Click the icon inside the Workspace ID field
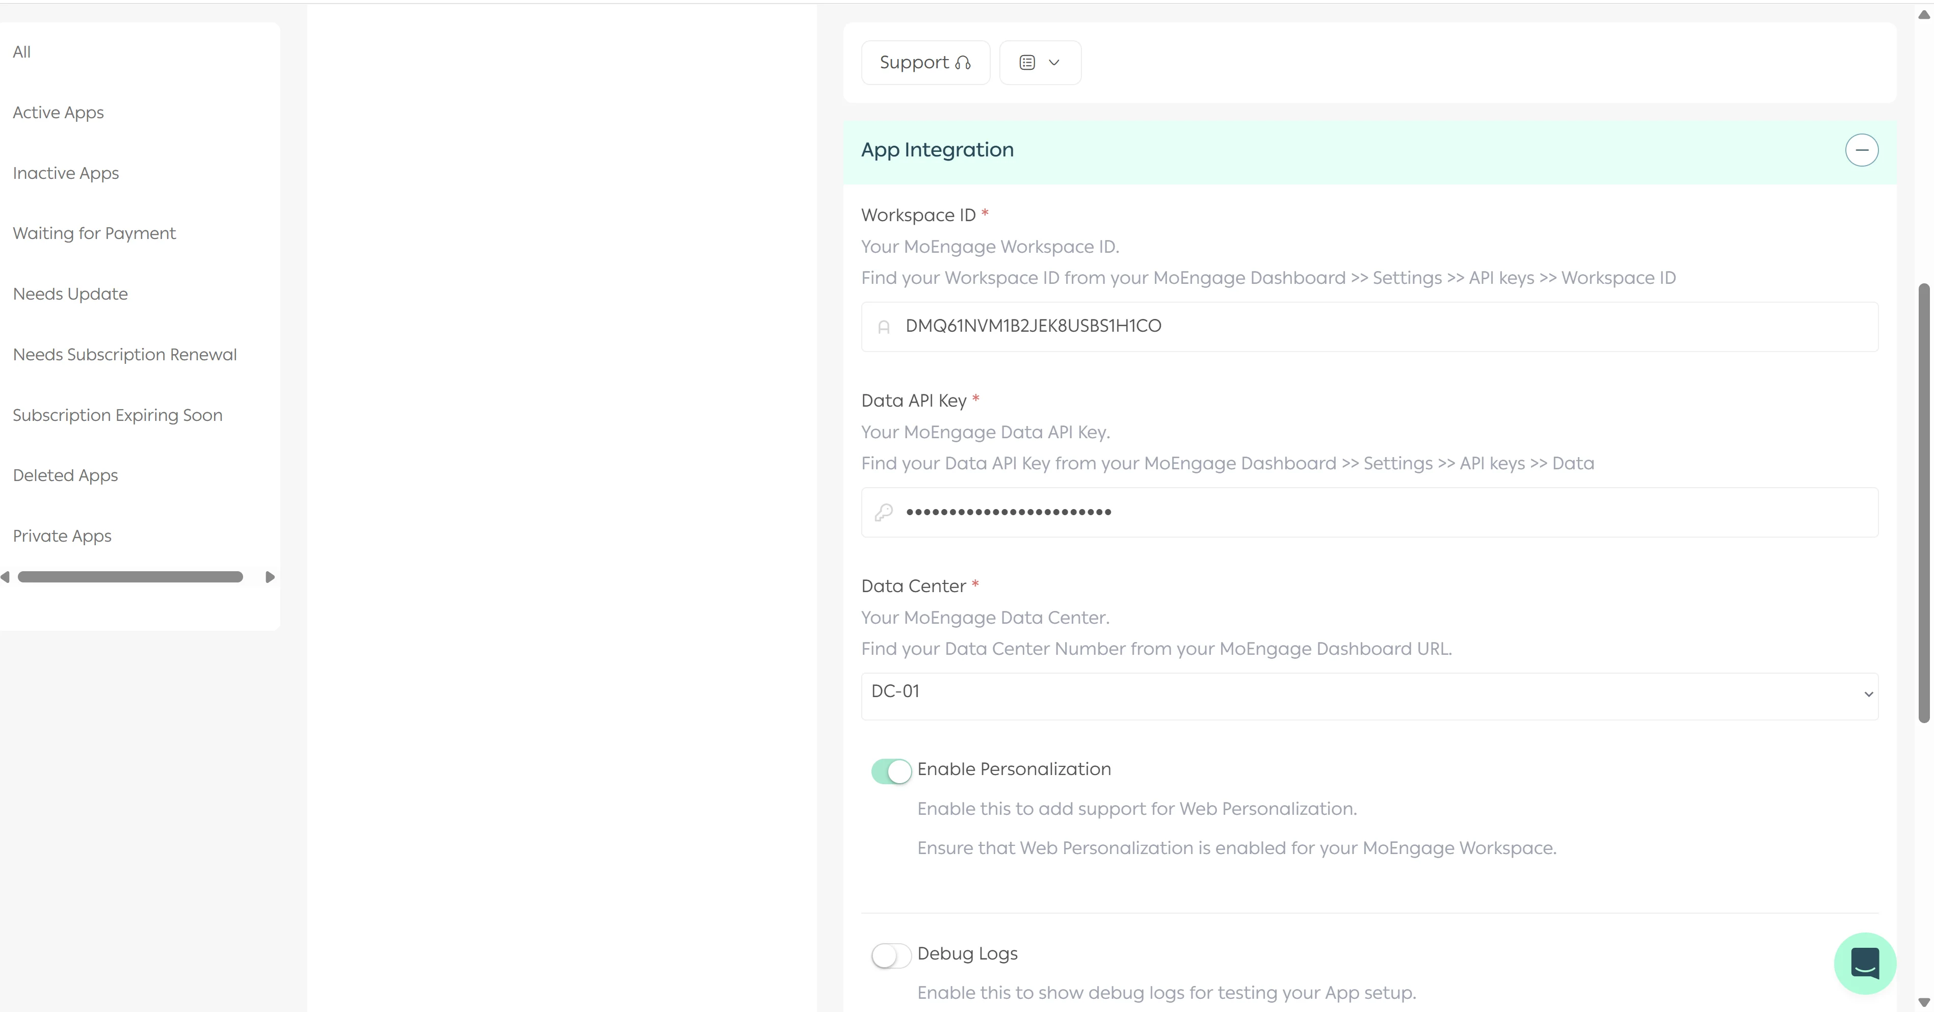Screen dimensions: 1934x1012 [884, 327]
